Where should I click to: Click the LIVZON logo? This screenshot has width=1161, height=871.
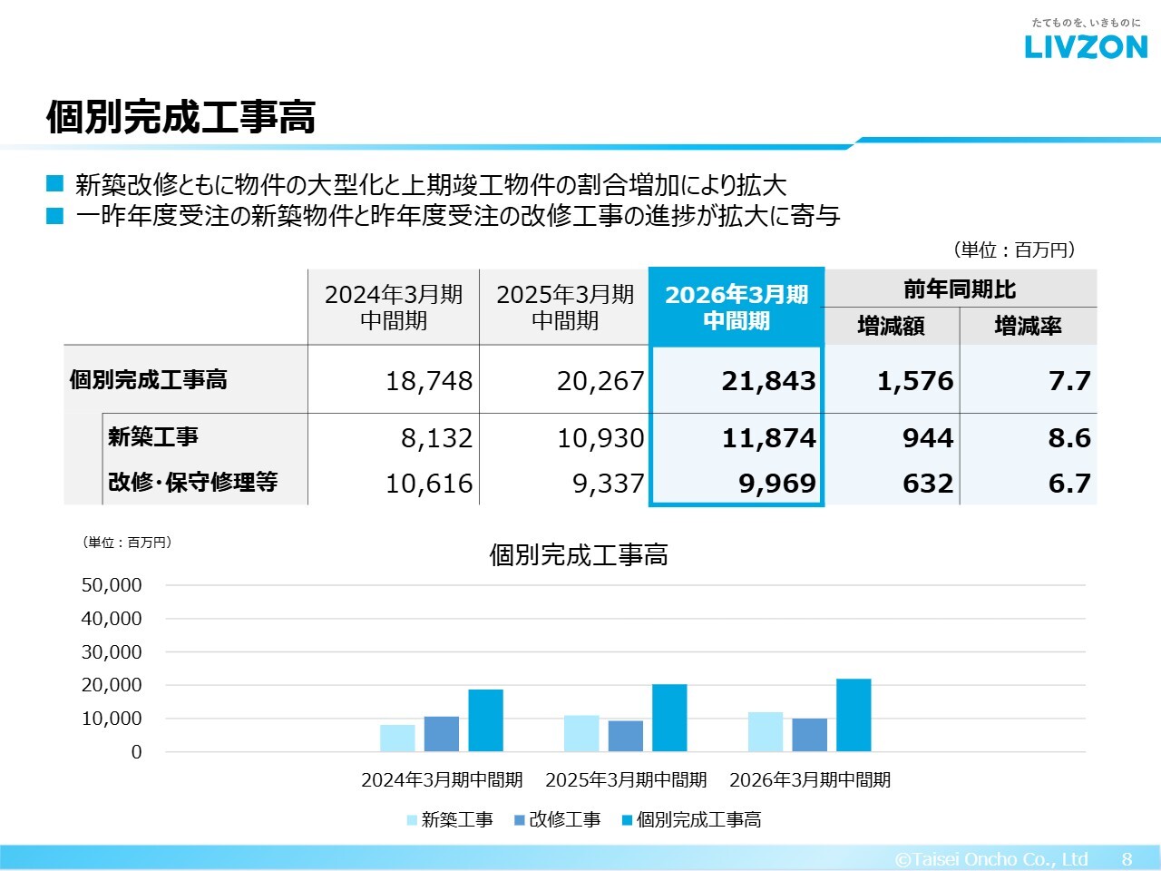(x=1086, y=46)
